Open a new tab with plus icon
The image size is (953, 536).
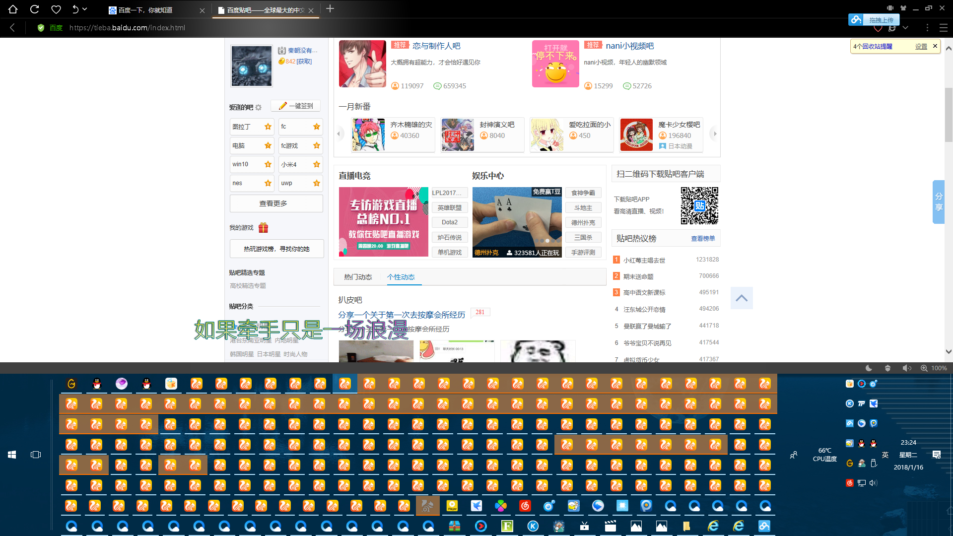pos(330,9)
